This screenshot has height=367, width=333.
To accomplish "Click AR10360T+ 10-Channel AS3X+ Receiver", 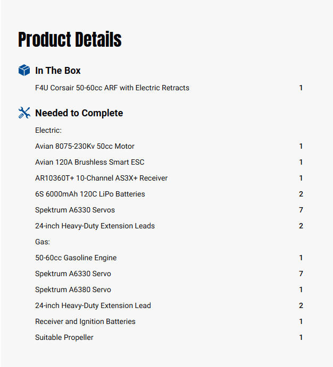I will 101,178.
